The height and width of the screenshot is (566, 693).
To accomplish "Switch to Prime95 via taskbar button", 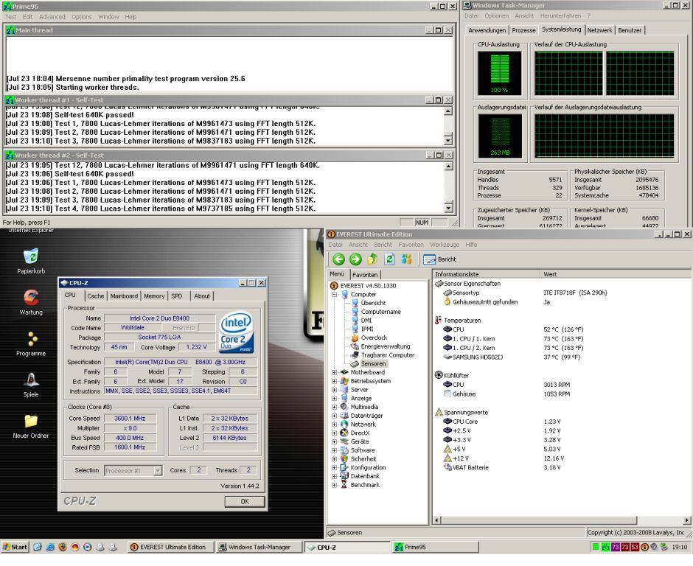I will point(435,547).
